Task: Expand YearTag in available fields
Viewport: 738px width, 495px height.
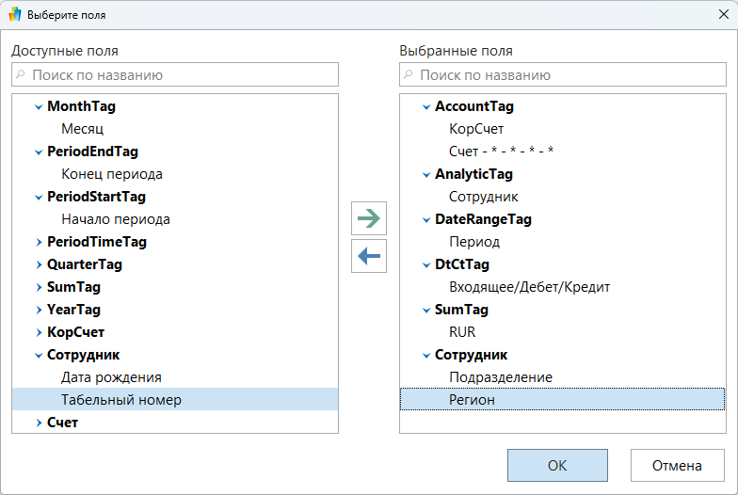Action: [39, 311]
